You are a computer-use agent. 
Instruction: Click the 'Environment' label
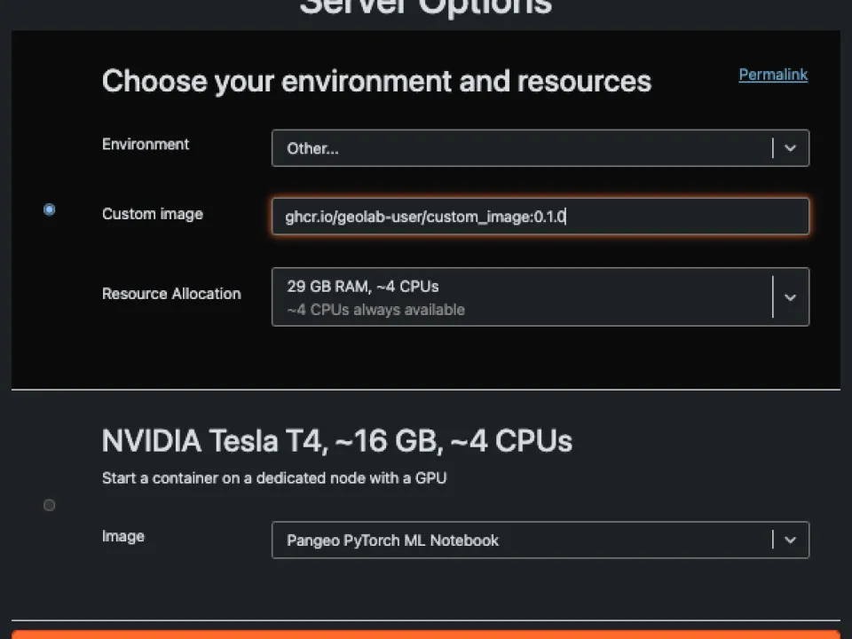146,145
